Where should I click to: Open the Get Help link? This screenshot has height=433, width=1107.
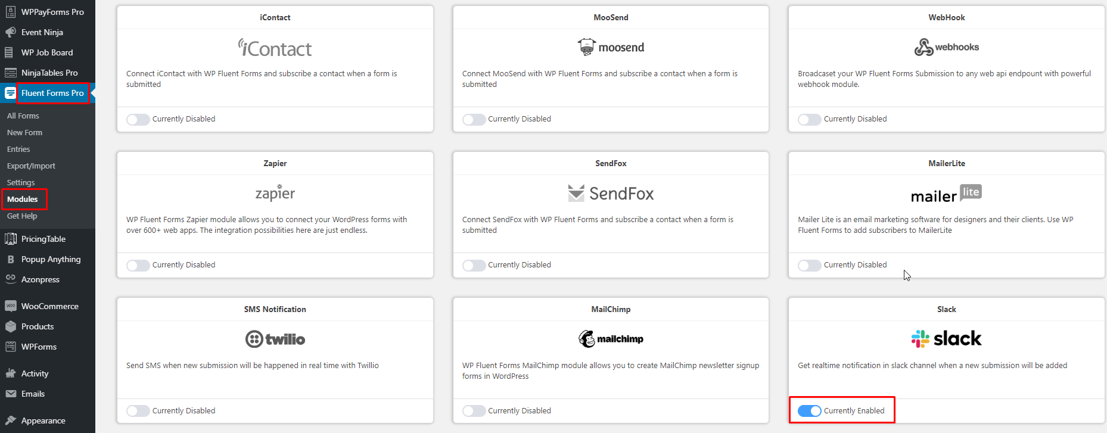pyautogui.click(x=22, y=216)
